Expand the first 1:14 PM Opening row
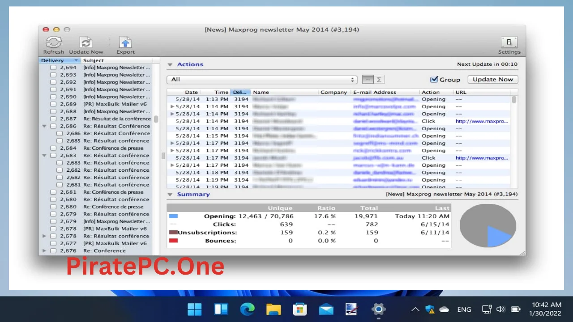This screenshot has height=322, width=573. [x=172, y=106]
